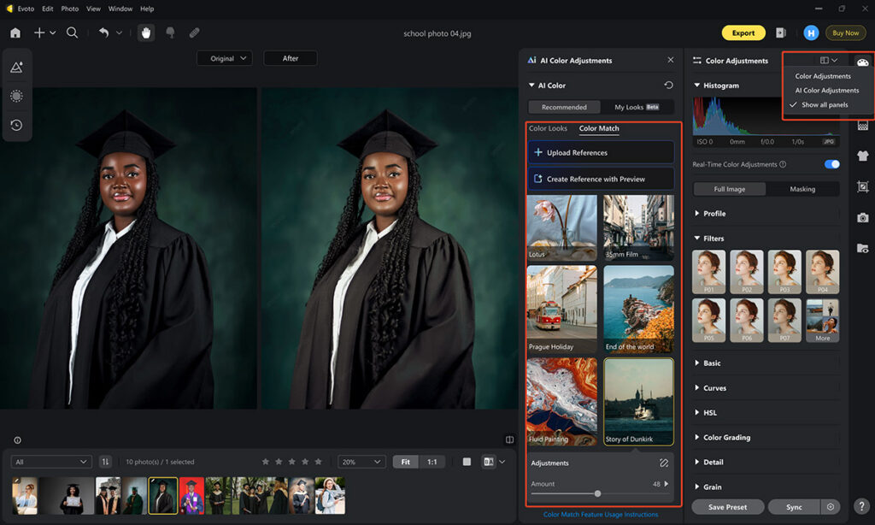Select the stamp tool in the toolbar
Screen dimensions: 875x525
171,33
